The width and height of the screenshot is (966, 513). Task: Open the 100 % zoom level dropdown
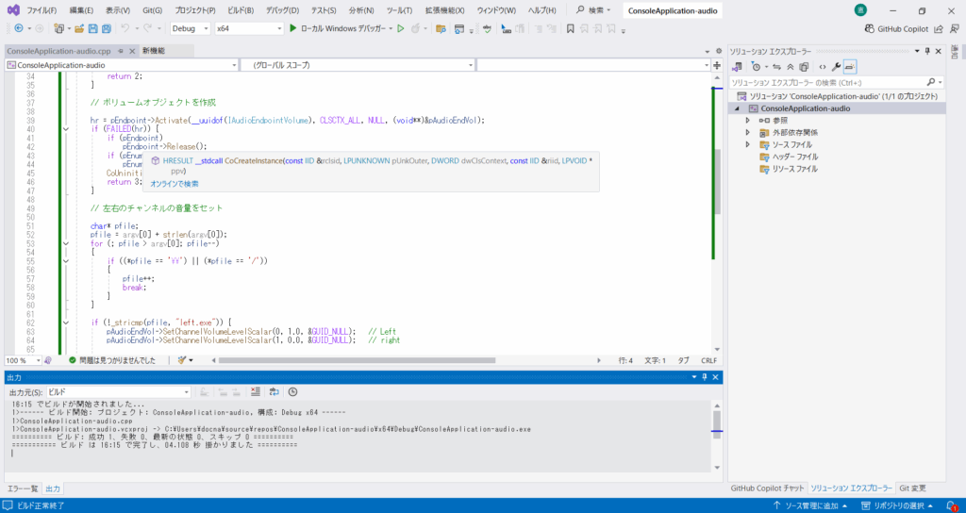23,360
